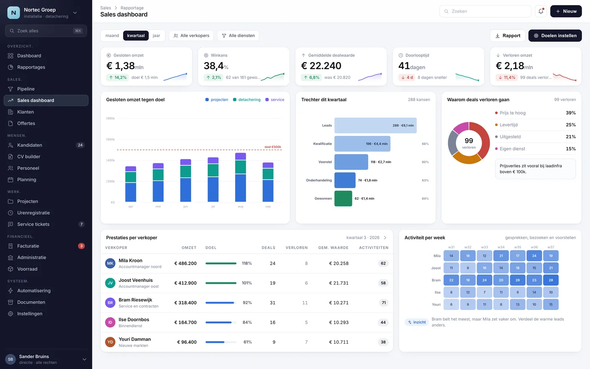Click the Instellingen gear icon
This screenshot has height=369, width=590.
click(x=11, y=314)
